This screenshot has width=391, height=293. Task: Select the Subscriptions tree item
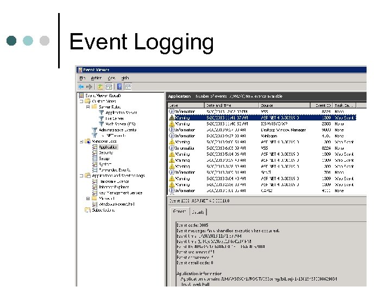point(103,210)
